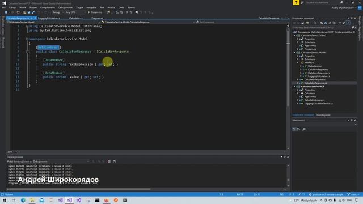
Task: Open the Edycja menu
Action: pyautogui.click(x=12, y=7)
